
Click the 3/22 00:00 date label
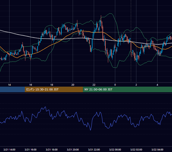pyautogui.click(x=115, y=149)
